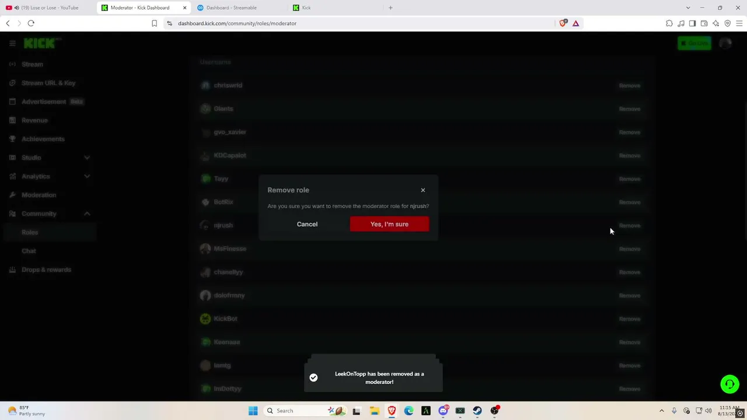Open the profile avatar in the dashboard header
The image size is (747, 420).
pos(725,43)
